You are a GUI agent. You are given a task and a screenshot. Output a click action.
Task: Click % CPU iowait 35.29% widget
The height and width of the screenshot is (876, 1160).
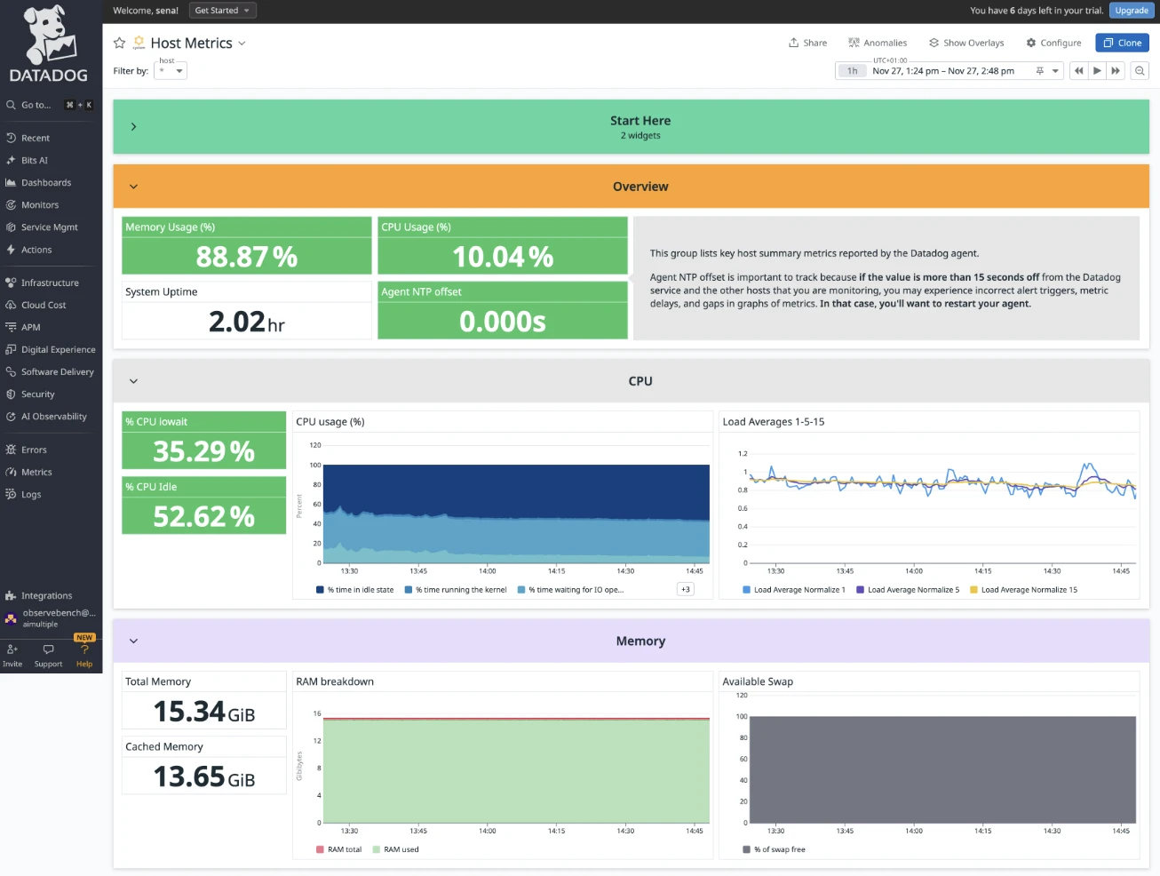(204, 440)
